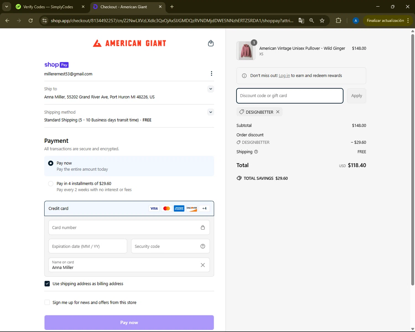This screenshot has width=415, height=332.
Task: Open a new browser tab
Action: pyautogui.click(x=172, y=7)
